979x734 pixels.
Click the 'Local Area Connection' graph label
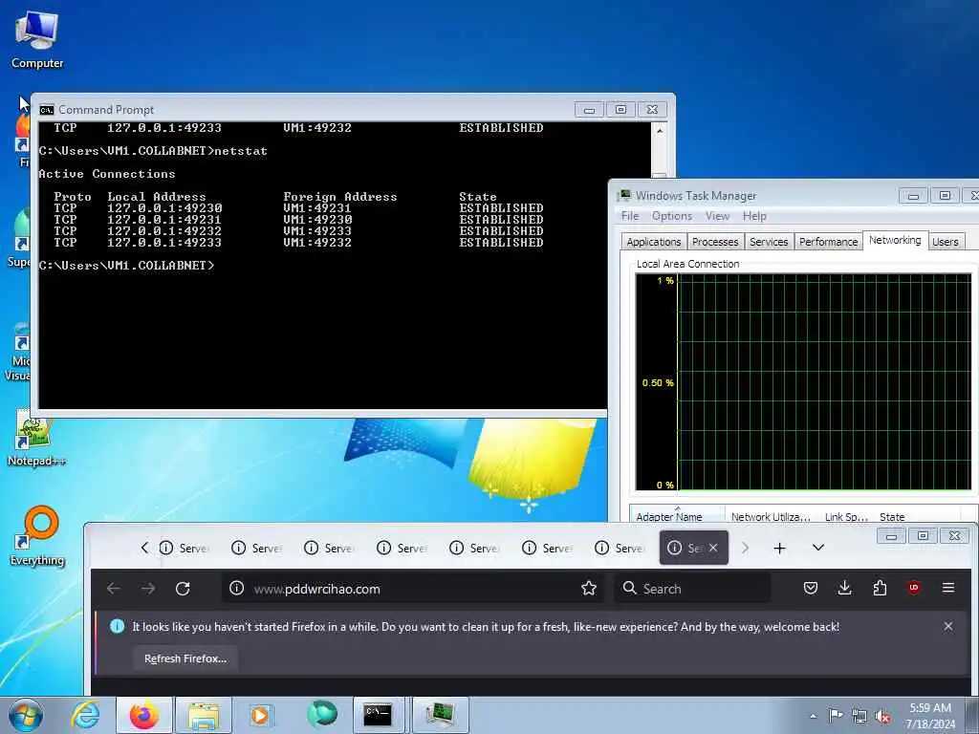point(687,264)
